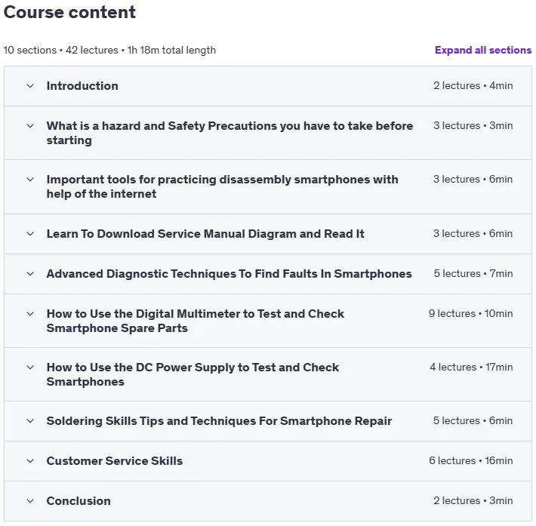Open the Conclusion section chevron
Viewport: 536px width, 526px height.
click(30, 501)
